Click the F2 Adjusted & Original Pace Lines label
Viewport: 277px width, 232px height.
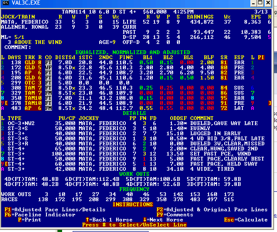tap(212, 210)
